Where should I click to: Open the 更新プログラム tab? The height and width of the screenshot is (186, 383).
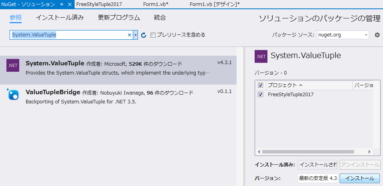(119, 18)
